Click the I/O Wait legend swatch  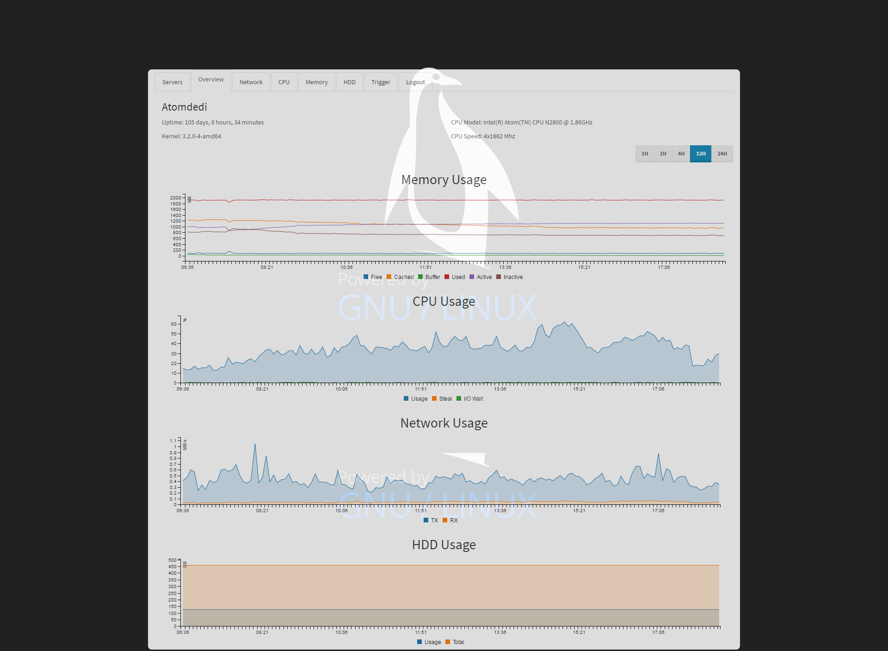coord(459,399)
